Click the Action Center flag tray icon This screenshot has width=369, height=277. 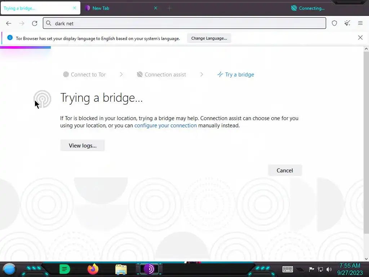312,269
